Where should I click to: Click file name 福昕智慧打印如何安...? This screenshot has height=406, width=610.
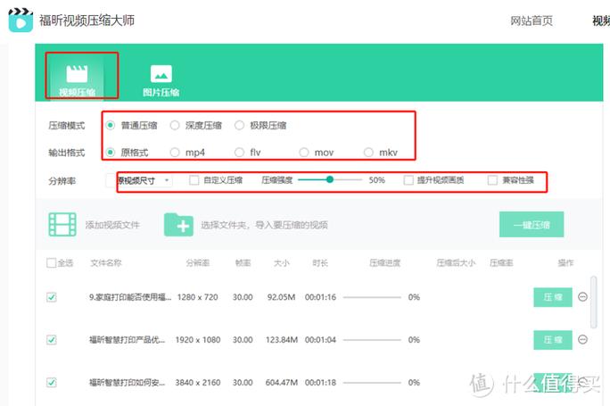tap(127, 382)
